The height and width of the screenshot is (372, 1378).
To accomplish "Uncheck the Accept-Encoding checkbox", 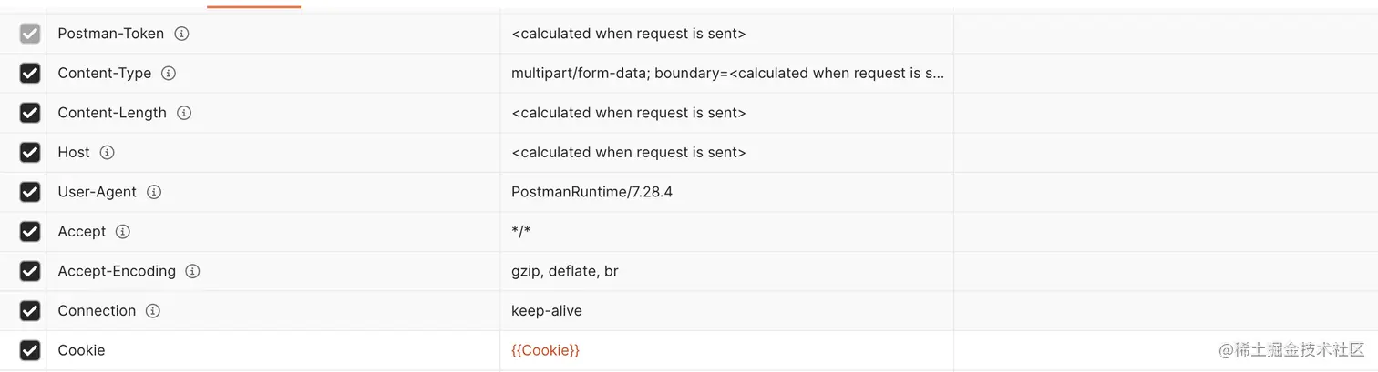I will pyautogui.click(x=30, y=271).
